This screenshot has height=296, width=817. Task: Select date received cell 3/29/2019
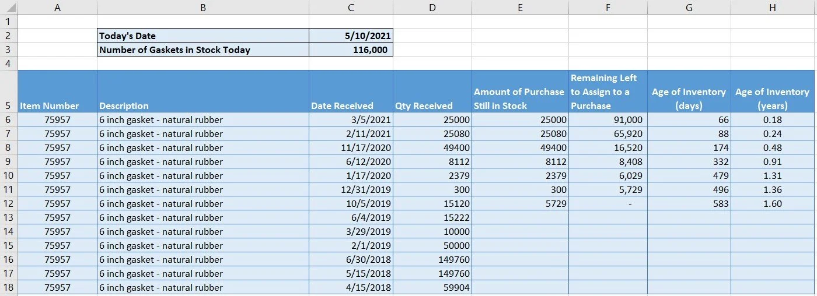(x=351, y=232)
